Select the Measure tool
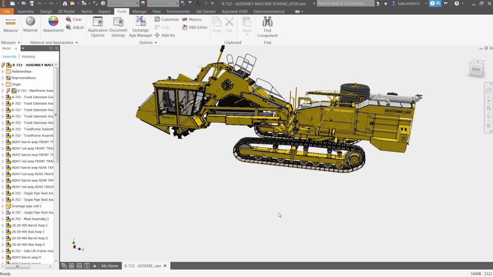 (x=11, y=25)
